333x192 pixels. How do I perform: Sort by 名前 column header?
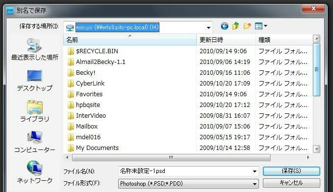130,40
